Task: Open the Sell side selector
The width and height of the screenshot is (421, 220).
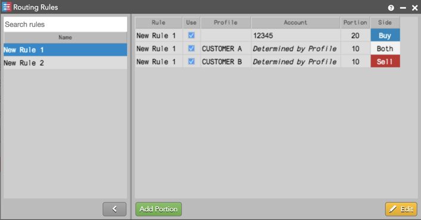Action: pyautogui.click(x=385, y=62)
